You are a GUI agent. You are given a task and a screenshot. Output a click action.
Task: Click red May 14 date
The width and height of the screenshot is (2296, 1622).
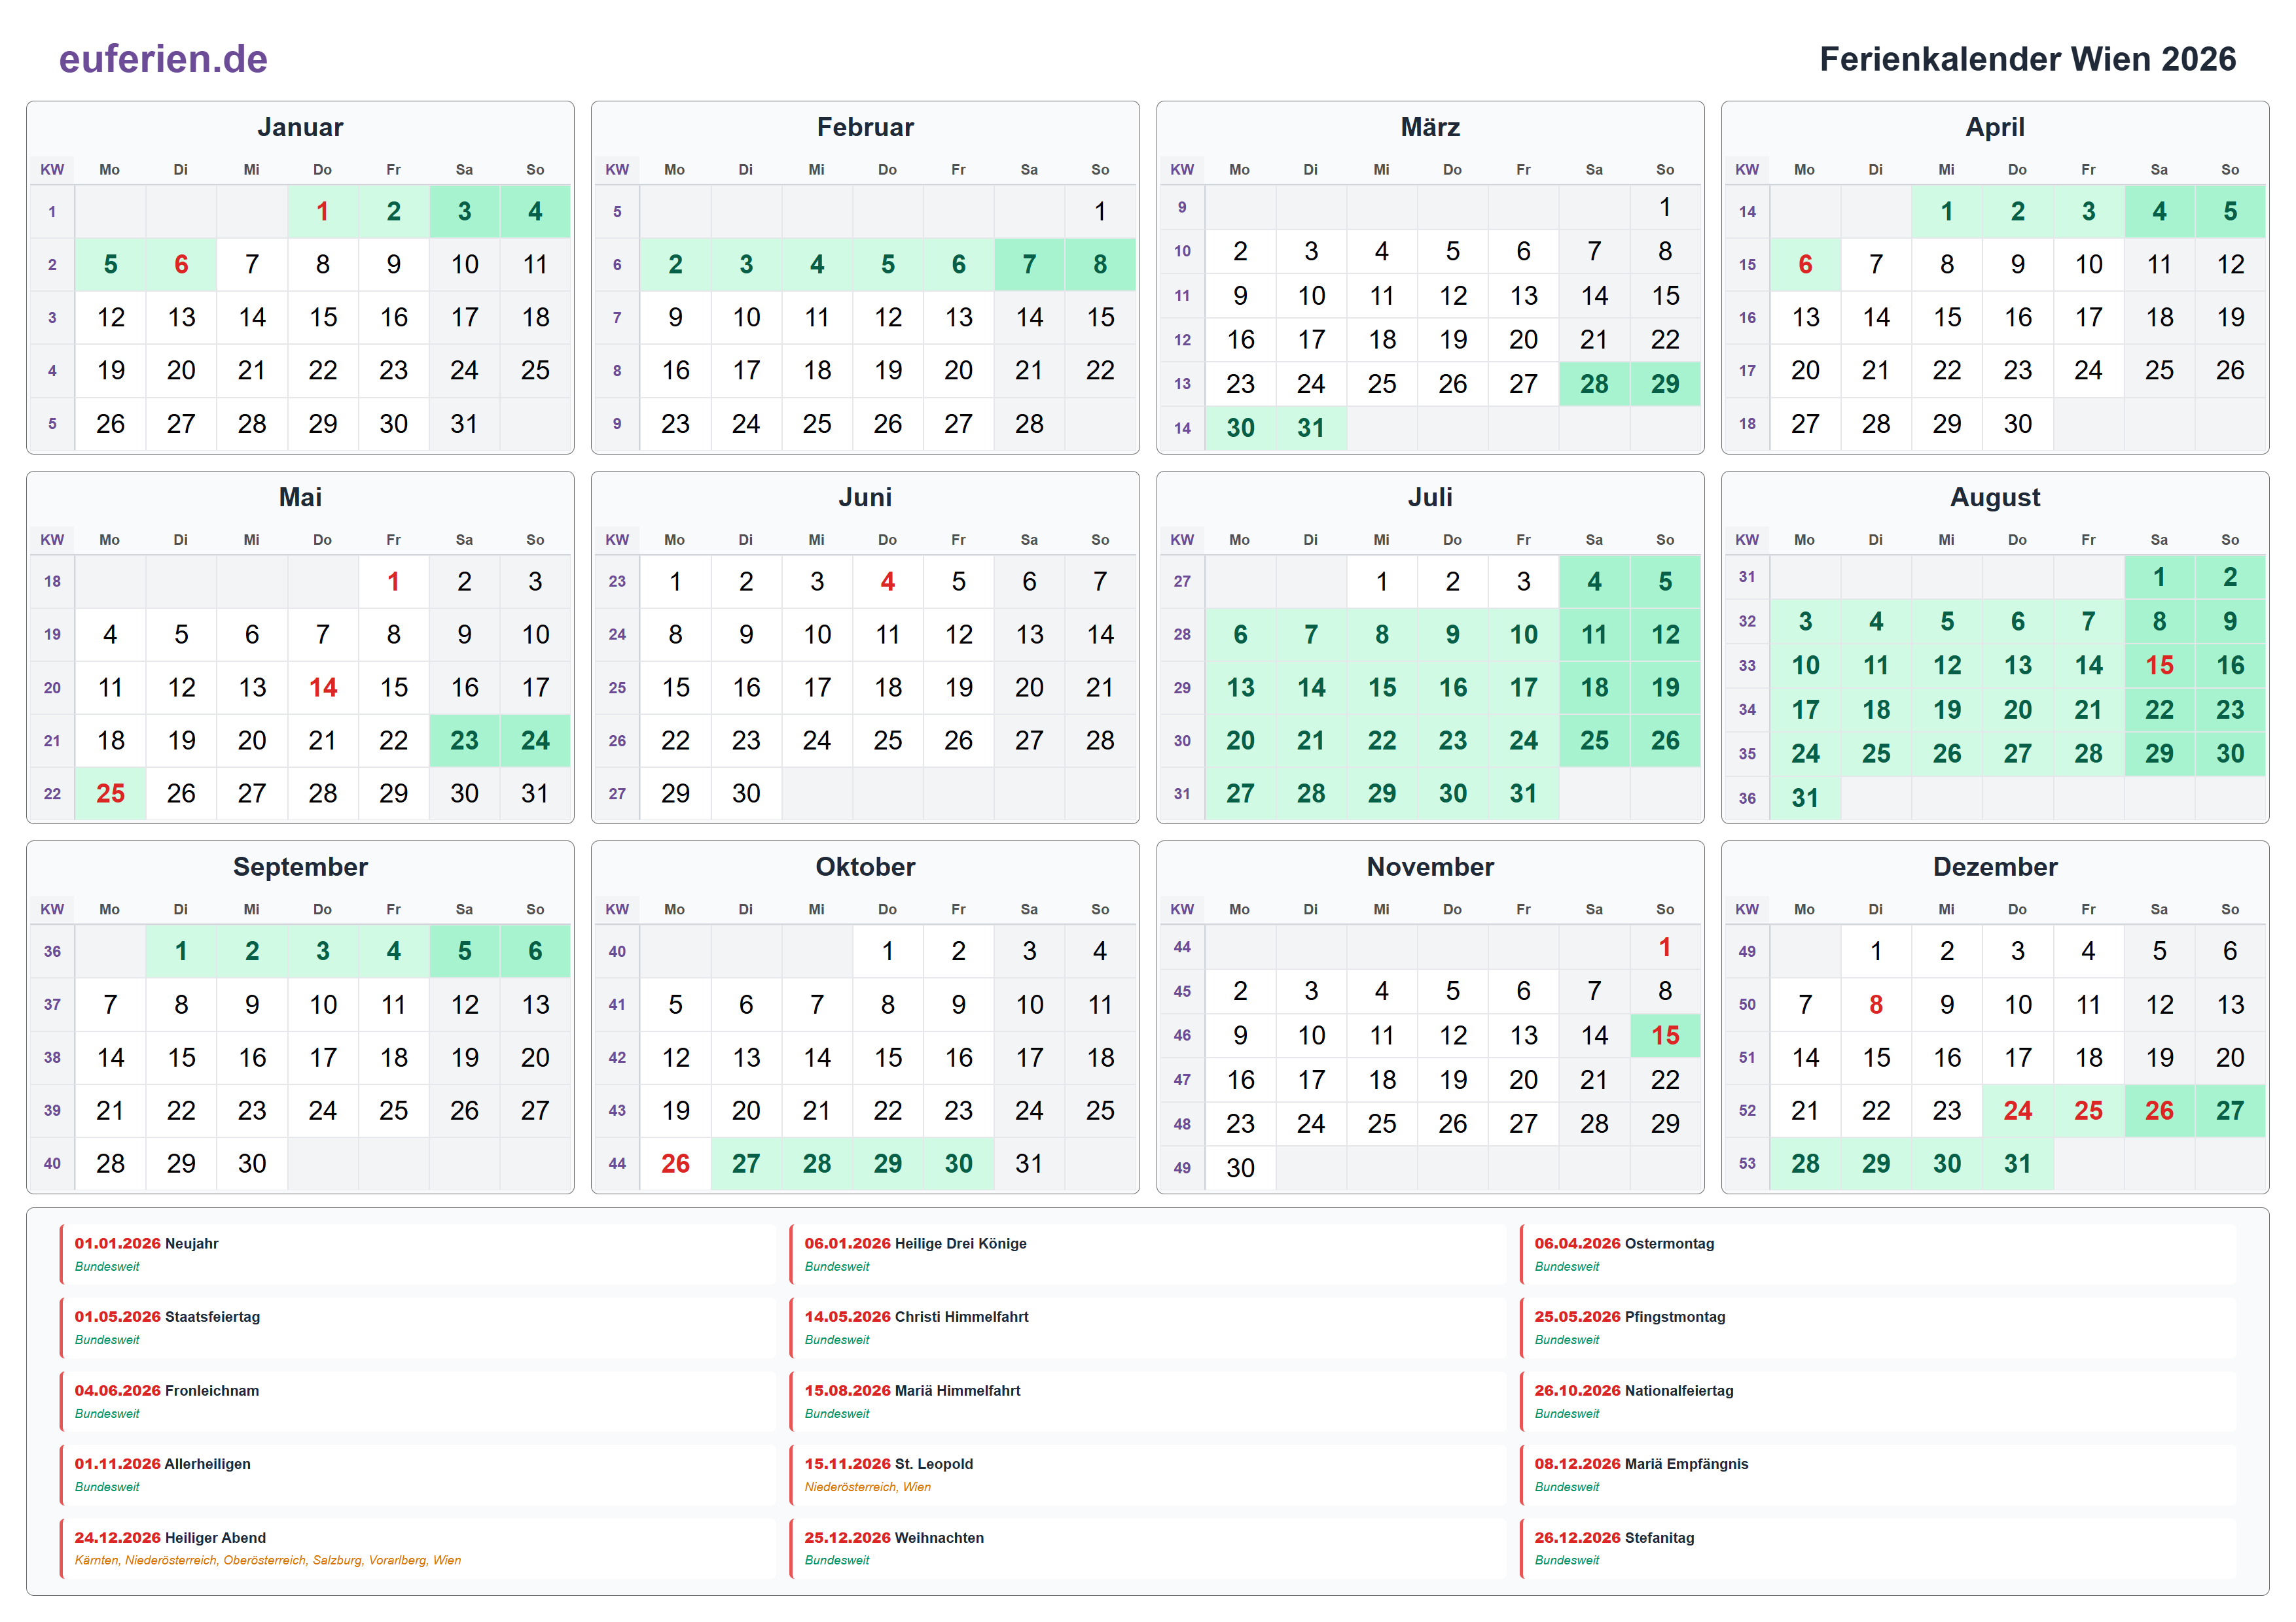click(322, 687)
